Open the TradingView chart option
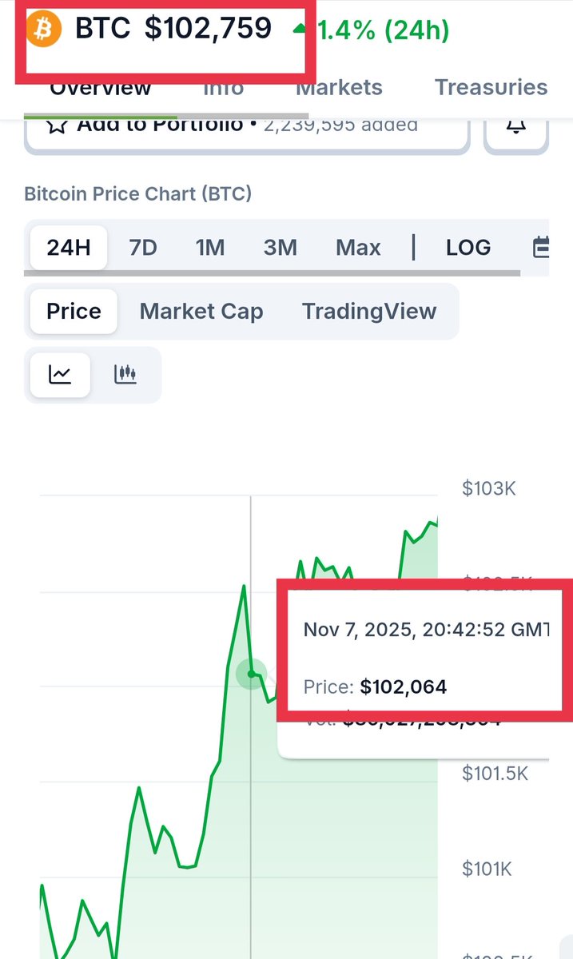 pos(369,312)
